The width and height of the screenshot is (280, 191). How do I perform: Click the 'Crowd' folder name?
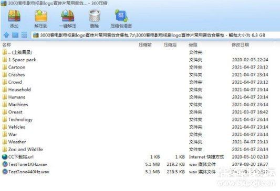15,82
